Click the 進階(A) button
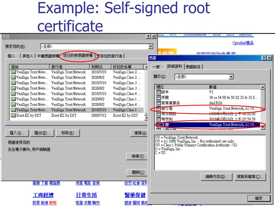This screenshot has width=275, height=206. [139, 133]
